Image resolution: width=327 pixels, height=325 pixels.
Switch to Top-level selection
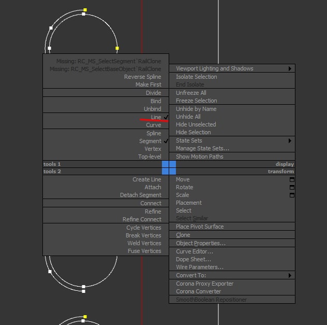click(x=150, y=157)
